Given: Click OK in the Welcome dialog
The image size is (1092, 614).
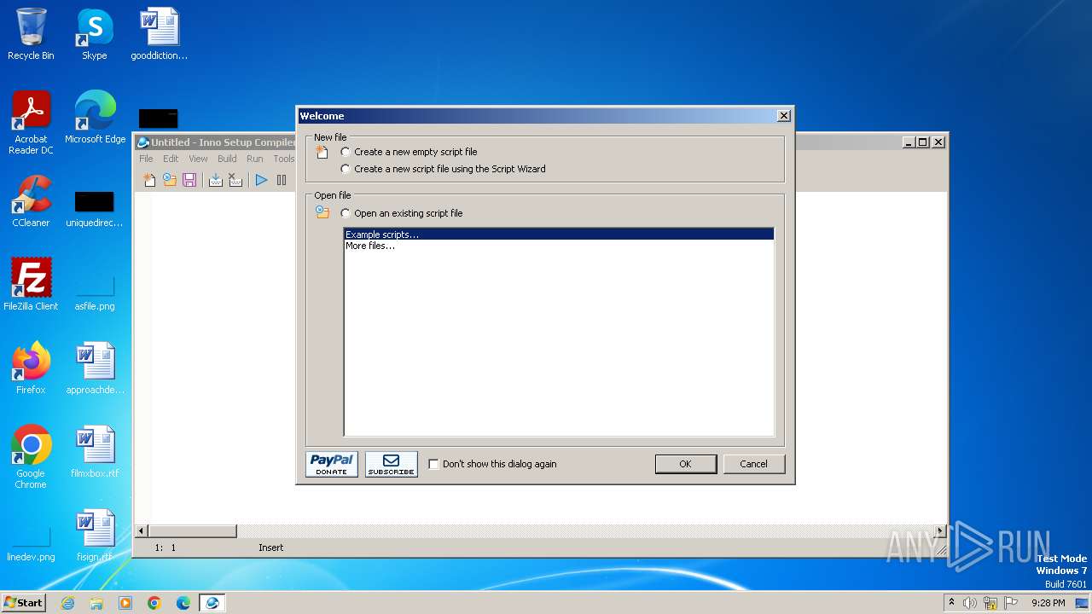Looking at the screenshot, I should (x=685, y=464).
